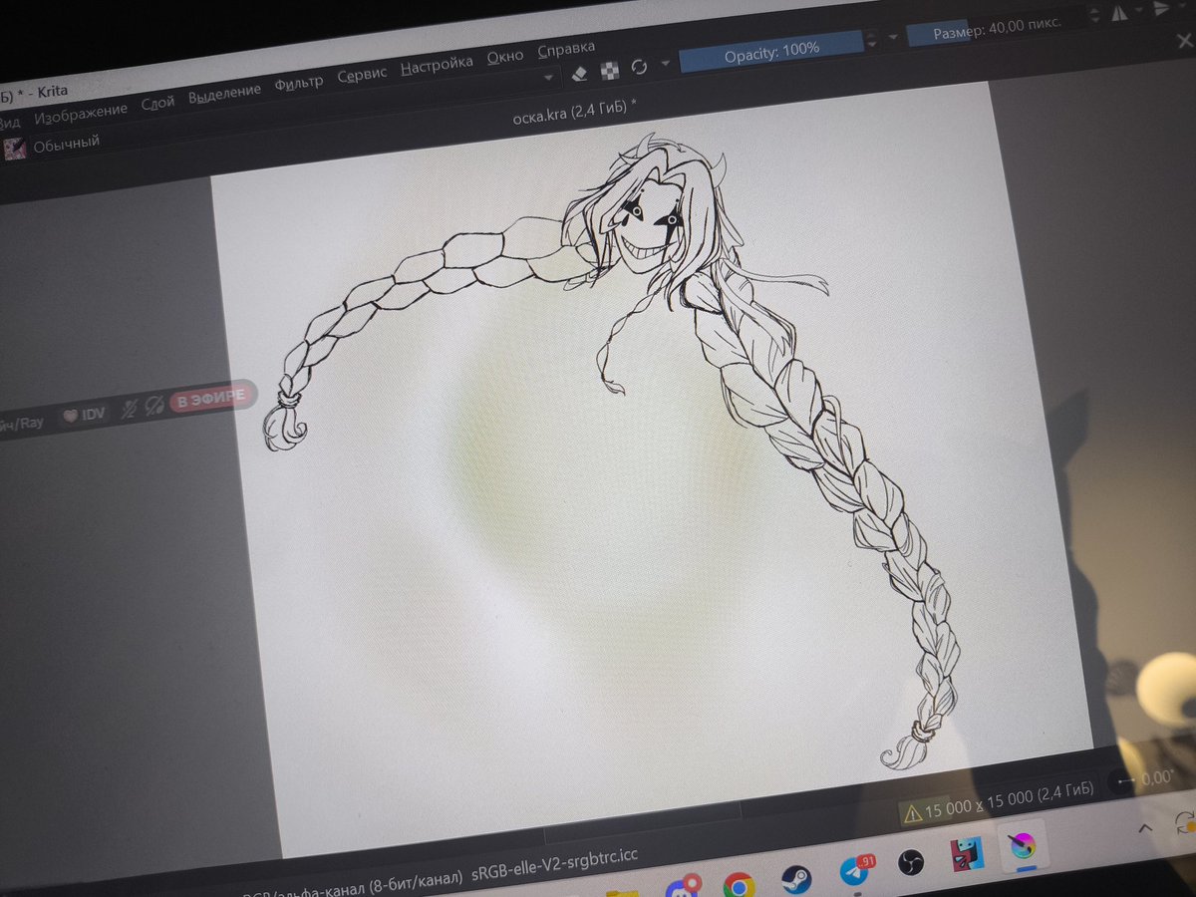Click the memory warning triangle icon
Image resolution: width=1196 pixels, height=897 pixels.
tap(911, 813)
